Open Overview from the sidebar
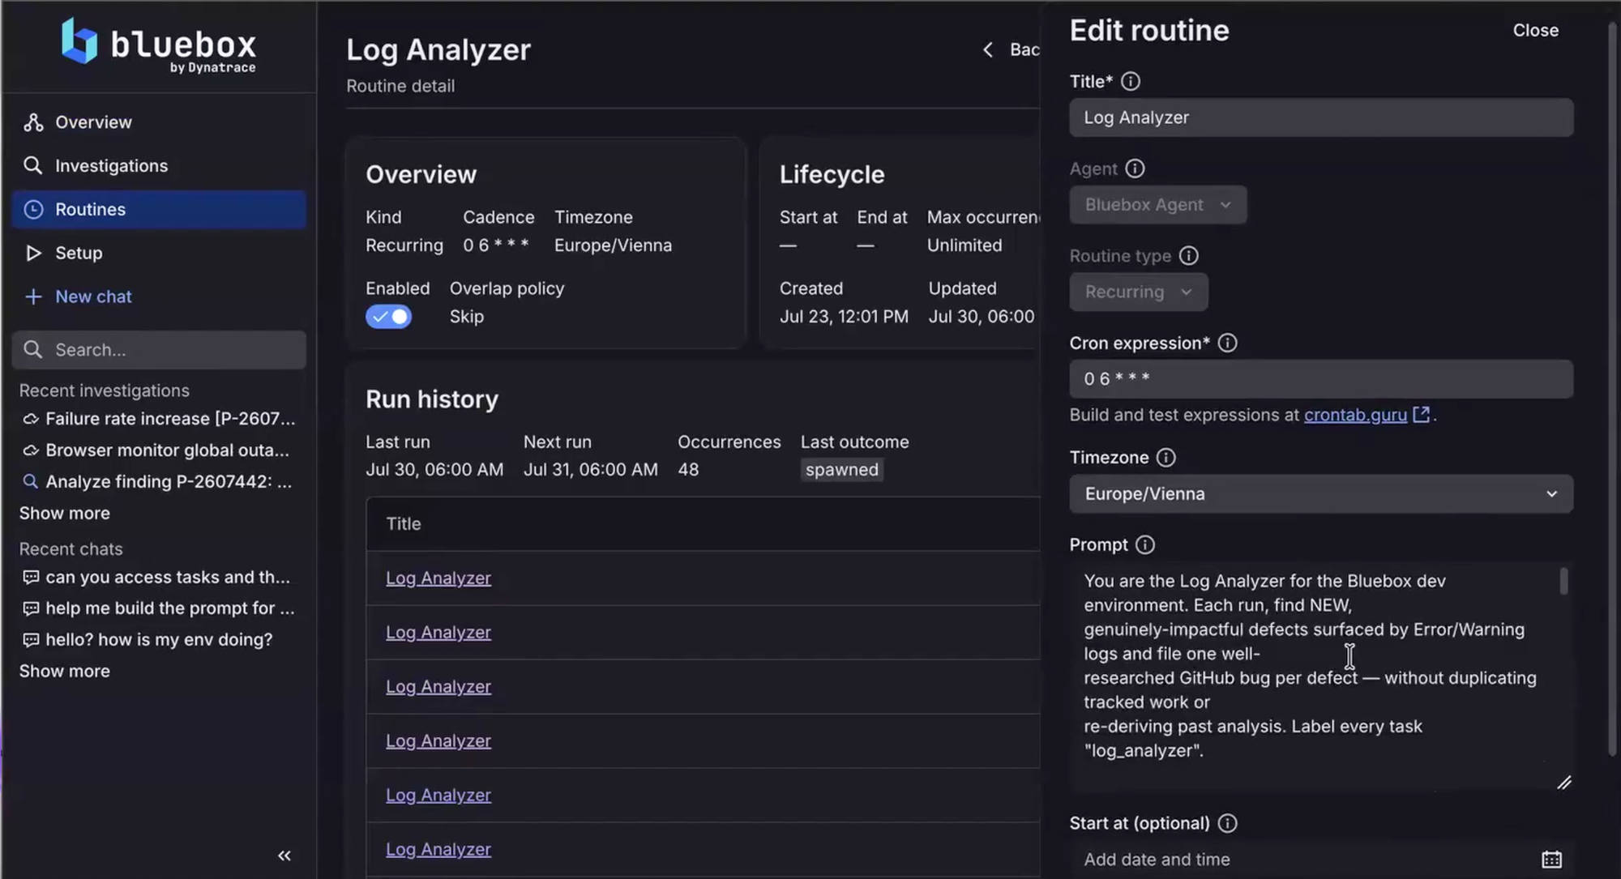The height and width of the screenshot is (879, 1621). (x=159, y=122)
